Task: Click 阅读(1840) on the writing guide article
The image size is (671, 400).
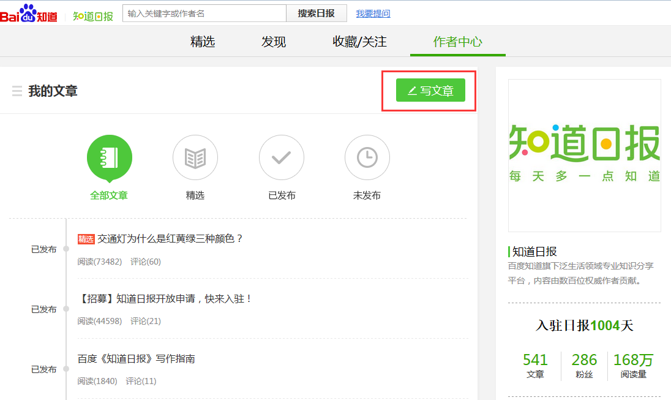Action: tap(97, 381)
